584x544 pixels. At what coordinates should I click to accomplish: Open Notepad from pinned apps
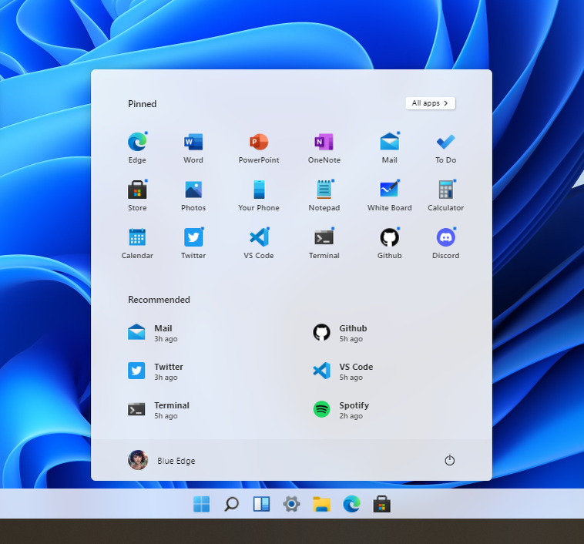click(x=324, y=195)
